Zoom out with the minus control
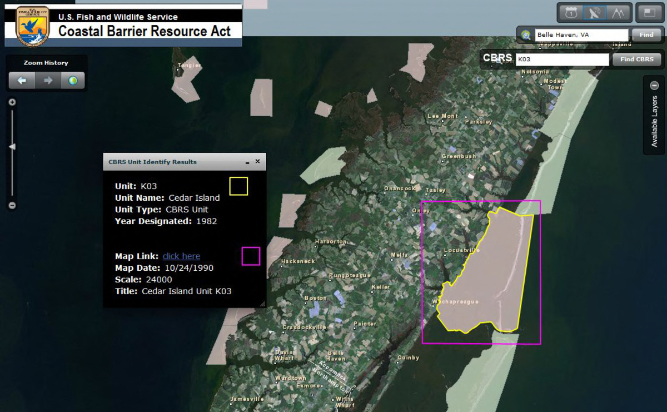The width and height of the screenshot is (667, 412). [12, 205]
